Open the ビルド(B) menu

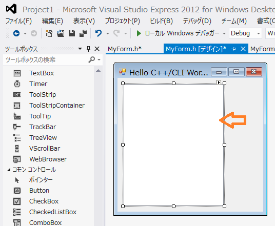coord(161,21)
